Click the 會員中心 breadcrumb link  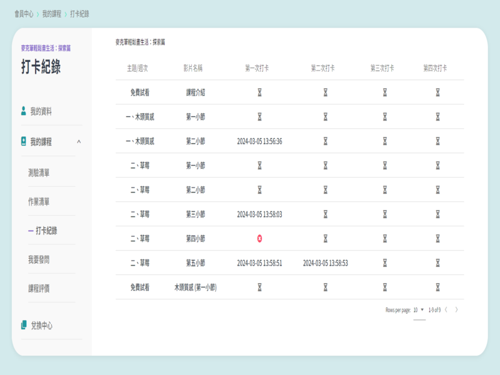click(24, 14)
